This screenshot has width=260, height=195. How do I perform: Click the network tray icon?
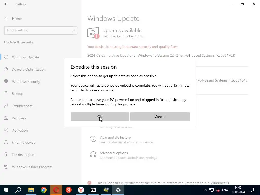tap(212, 190)
